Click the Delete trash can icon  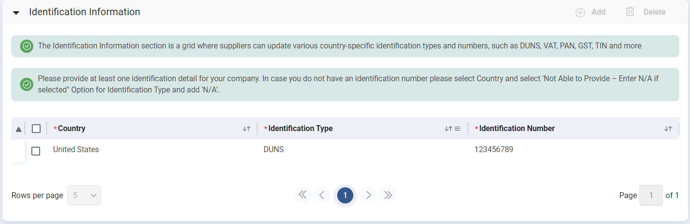click(630, 12)
